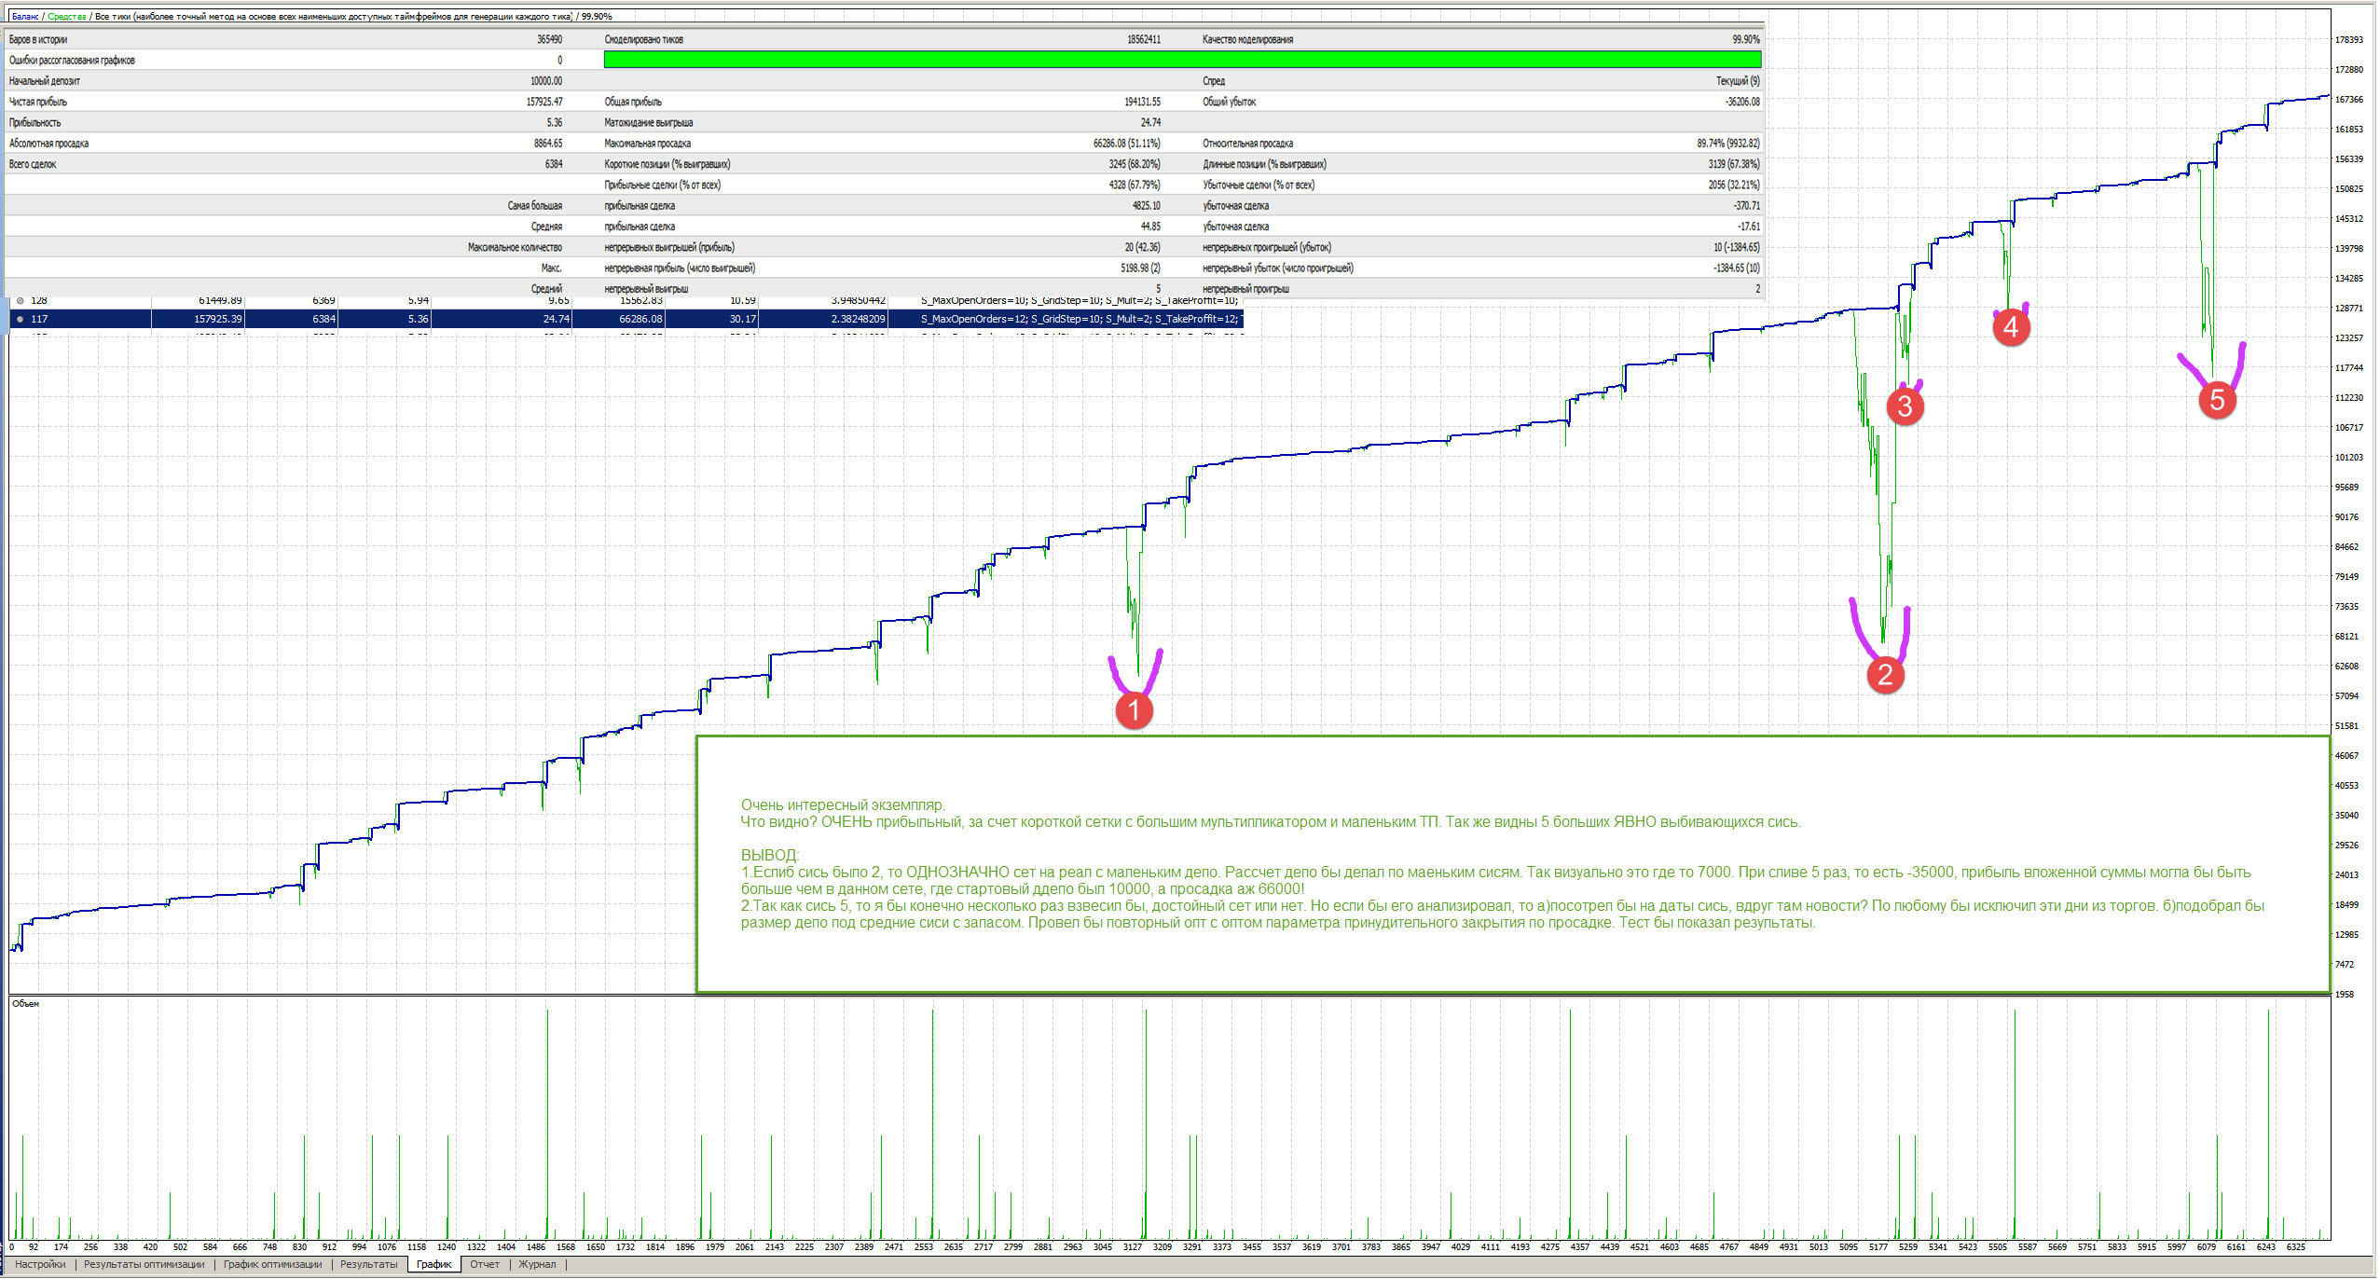This screenshot has height=1279, width=2380.
Task: Click the Начальный депозит value 10000.00
Action: click(x=546, y=81)
